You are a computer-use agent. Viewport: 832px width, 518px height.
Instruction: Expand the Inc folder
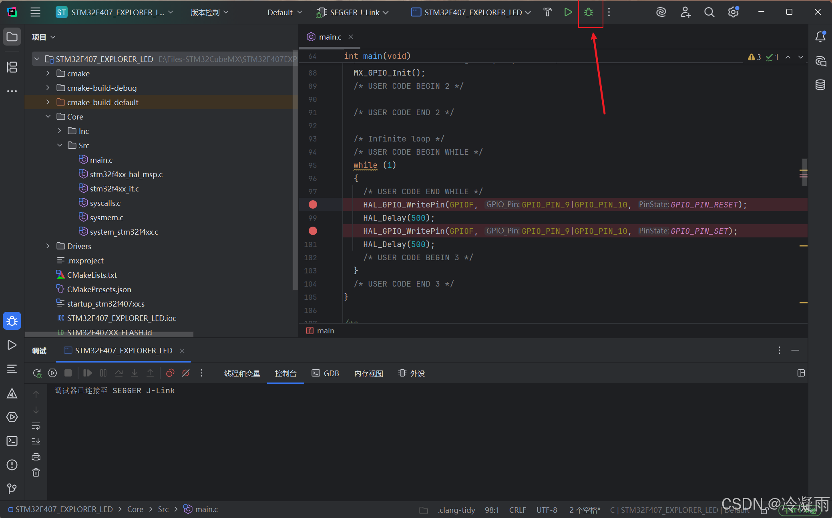(59, 131)
